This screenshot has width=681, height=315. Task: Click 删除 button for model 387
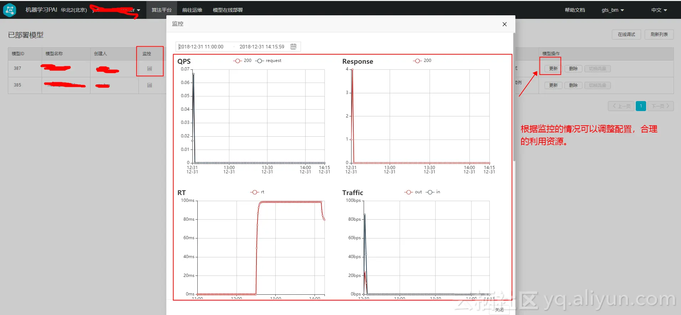573,69
